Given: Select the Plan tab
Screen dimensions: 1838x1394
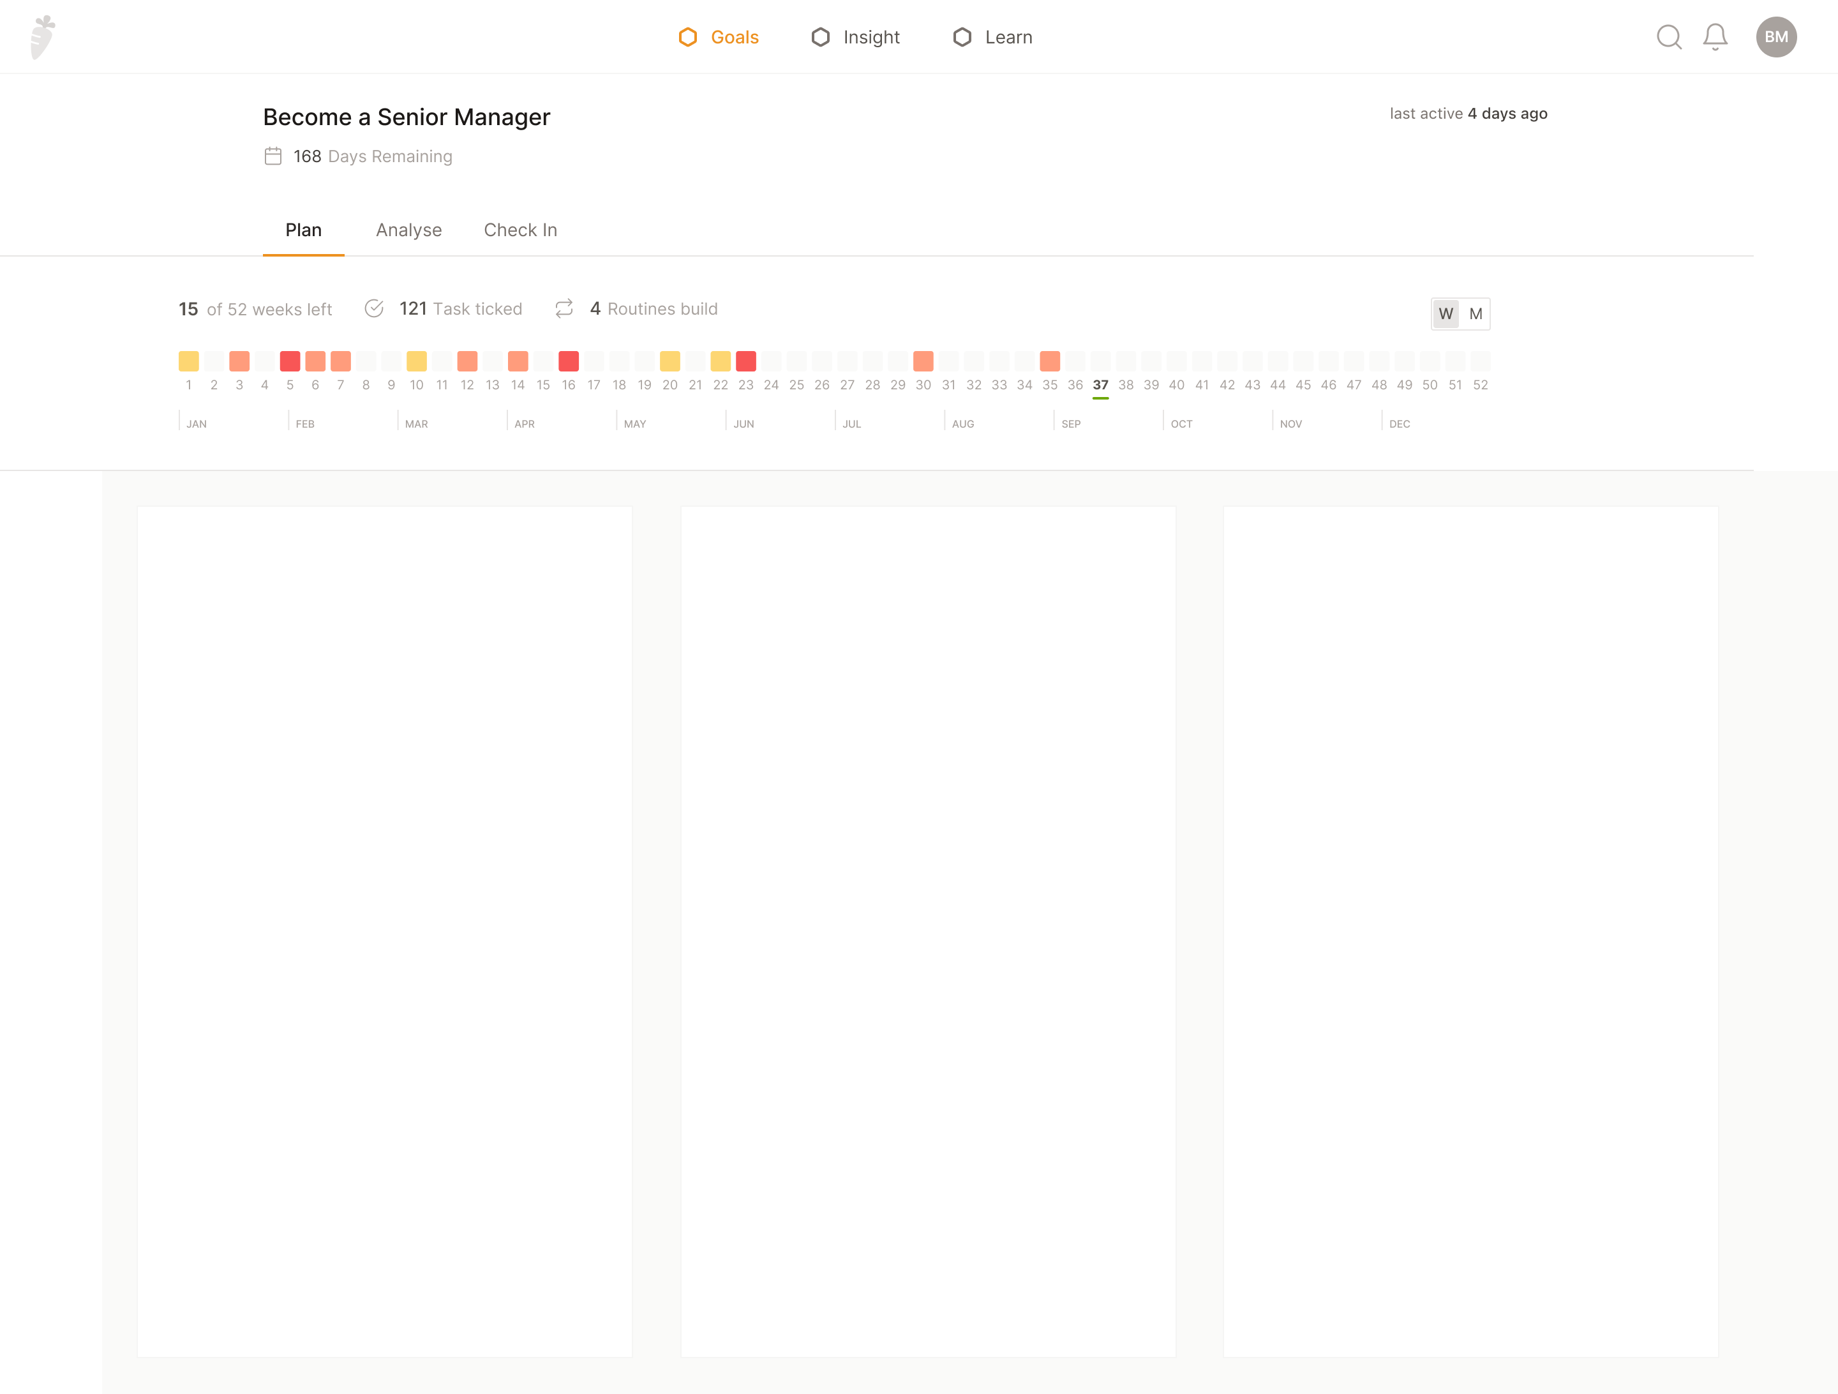Looking at the screenshot, I should (x=303, y=230).
